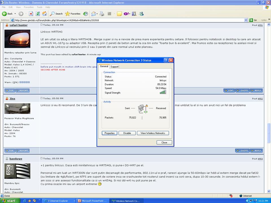
Task: Expand the Quick Launch chevron
Action: [40, 200]
